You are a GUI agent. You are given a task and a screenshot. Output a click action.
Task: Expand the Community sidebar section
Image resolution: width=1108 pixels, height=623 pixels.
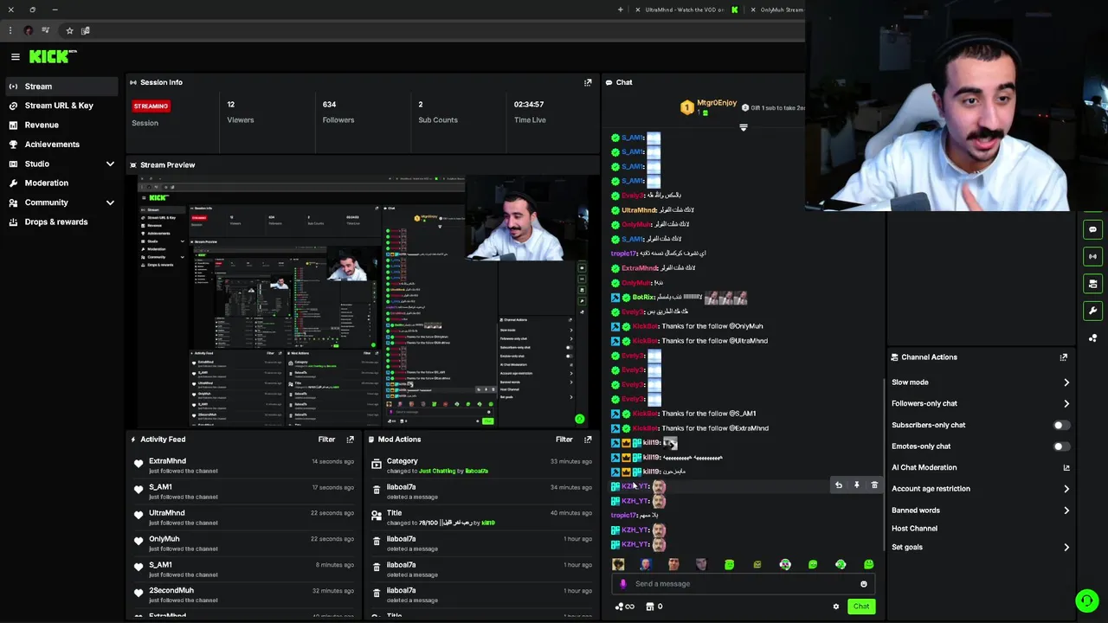[110, 202]
